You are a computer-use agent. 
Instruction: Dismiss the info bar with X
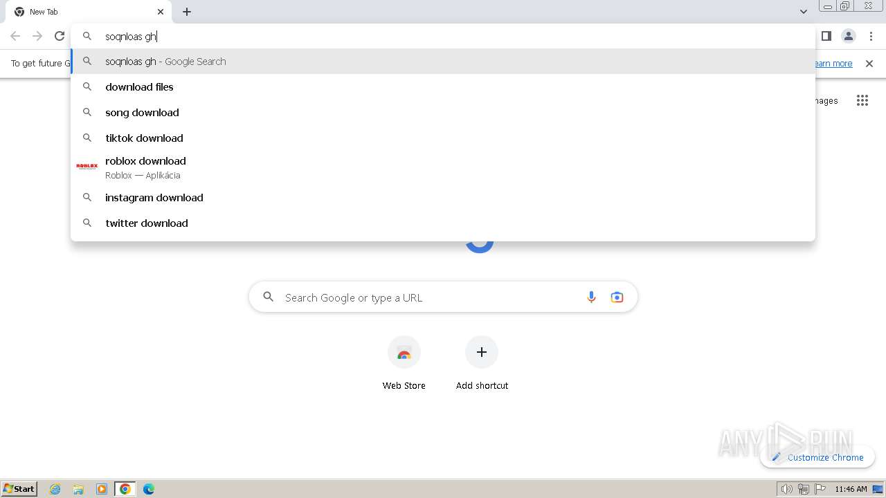tap(869, 64)
